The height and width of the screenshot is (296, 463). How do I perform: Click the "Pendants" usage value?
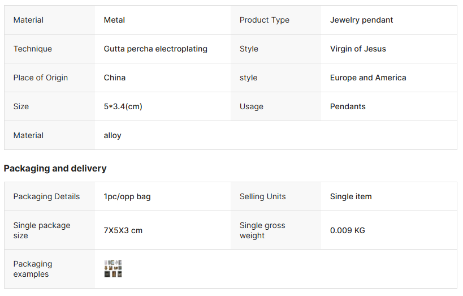348,106
